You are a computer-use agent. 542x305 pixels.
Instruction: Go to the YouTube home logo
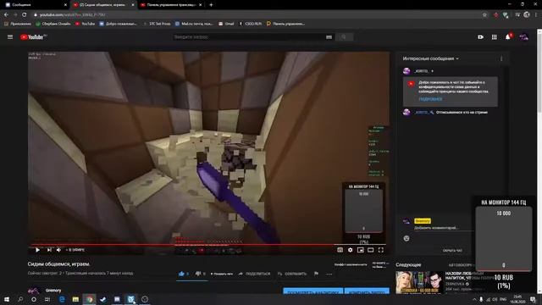33,37
